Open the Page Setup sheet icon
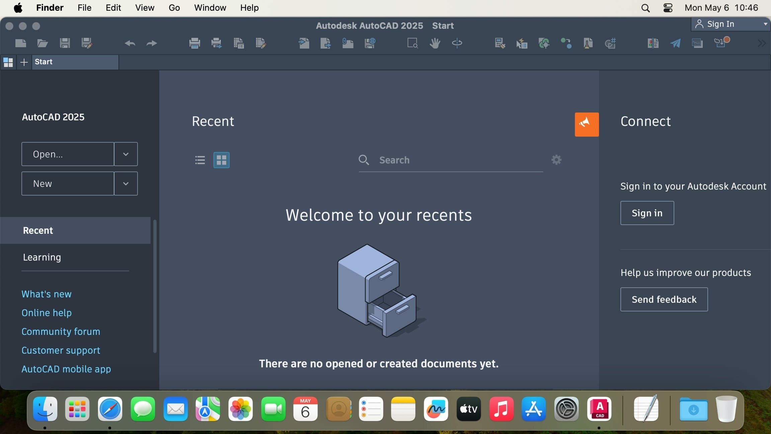The height and width of the screenshot is (434, 771). coord(239,43)
